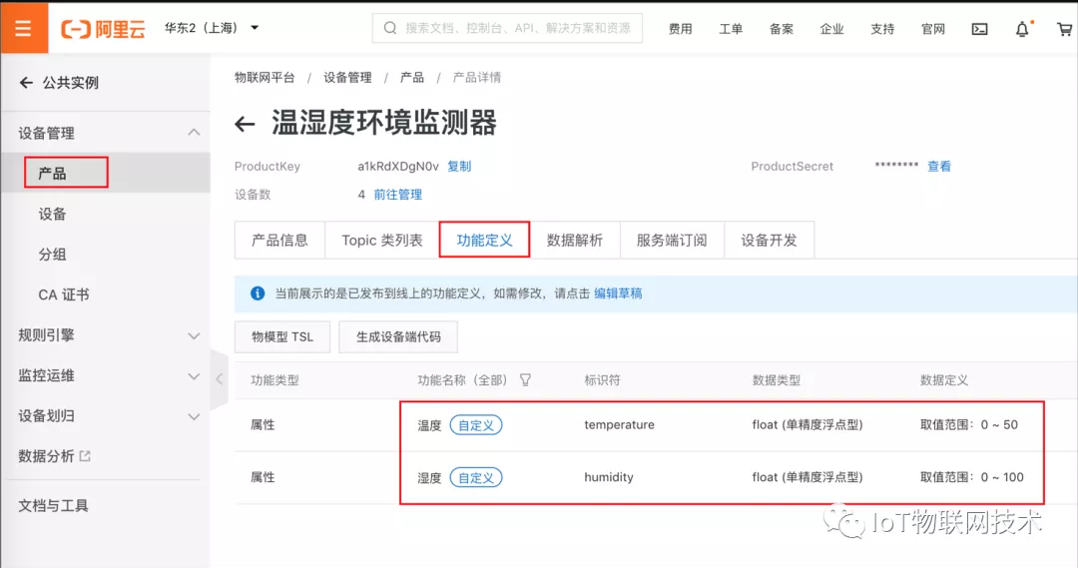The width and height of the screenshot is (1078, 568).
Task: Click 复制 next to the ProductKey
Action: point(459,167)
